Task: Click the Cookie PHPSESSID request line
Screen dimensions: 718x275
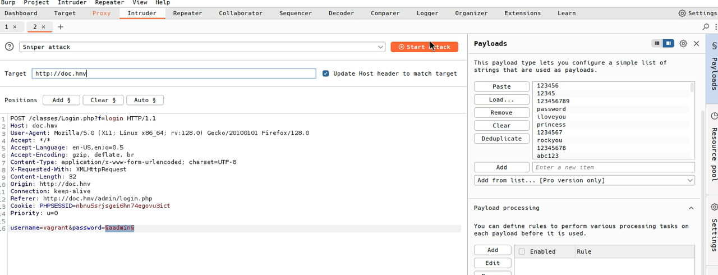Action: coord(90,205)
